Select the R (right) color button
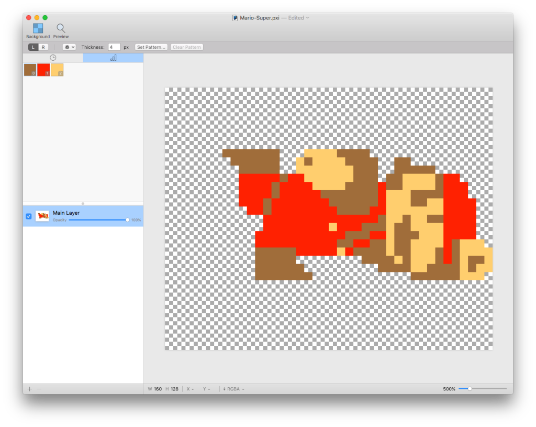Image resolution: width=536 pixels, height=427 pixels. [43, 47]
